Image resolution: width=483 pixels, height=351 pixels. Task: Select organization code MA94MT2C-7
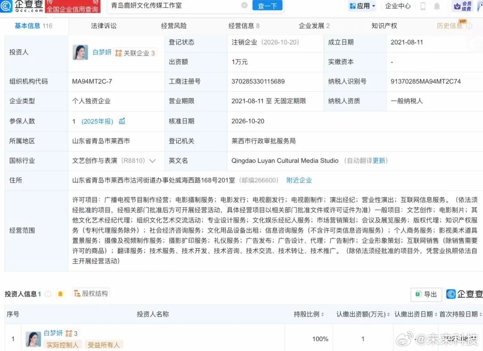(92, 81)
